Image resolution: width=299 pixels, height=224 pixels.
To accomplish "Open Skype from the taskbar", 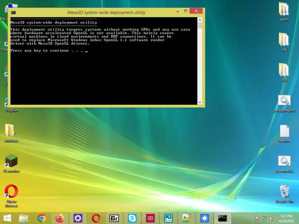I will tap(132, 218).
